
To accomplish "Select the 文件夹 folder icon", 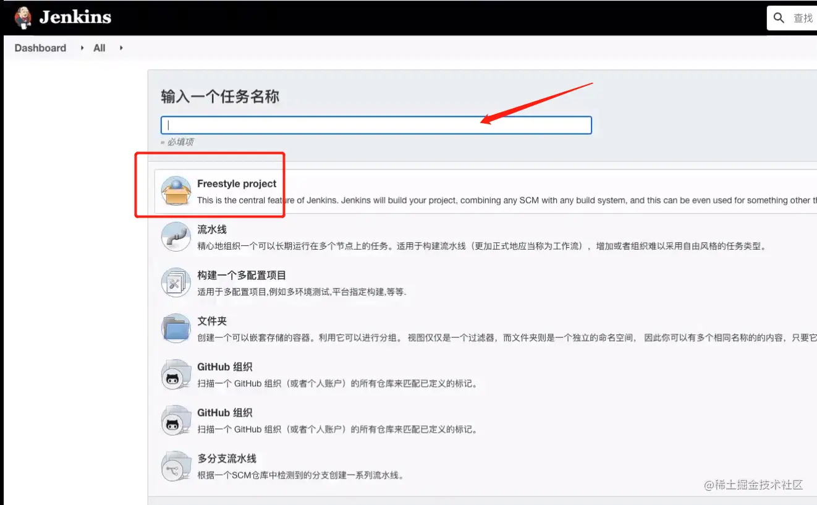I will point(176,328).
